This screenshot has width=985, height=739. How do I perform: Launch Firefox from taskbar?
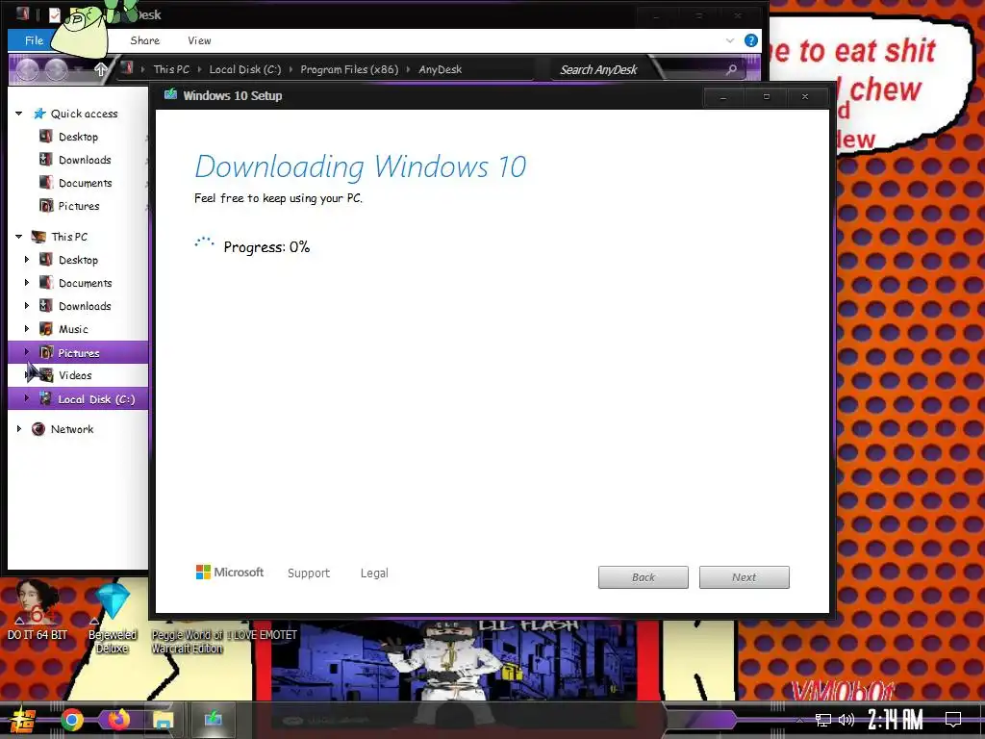(x=118, y=720)
